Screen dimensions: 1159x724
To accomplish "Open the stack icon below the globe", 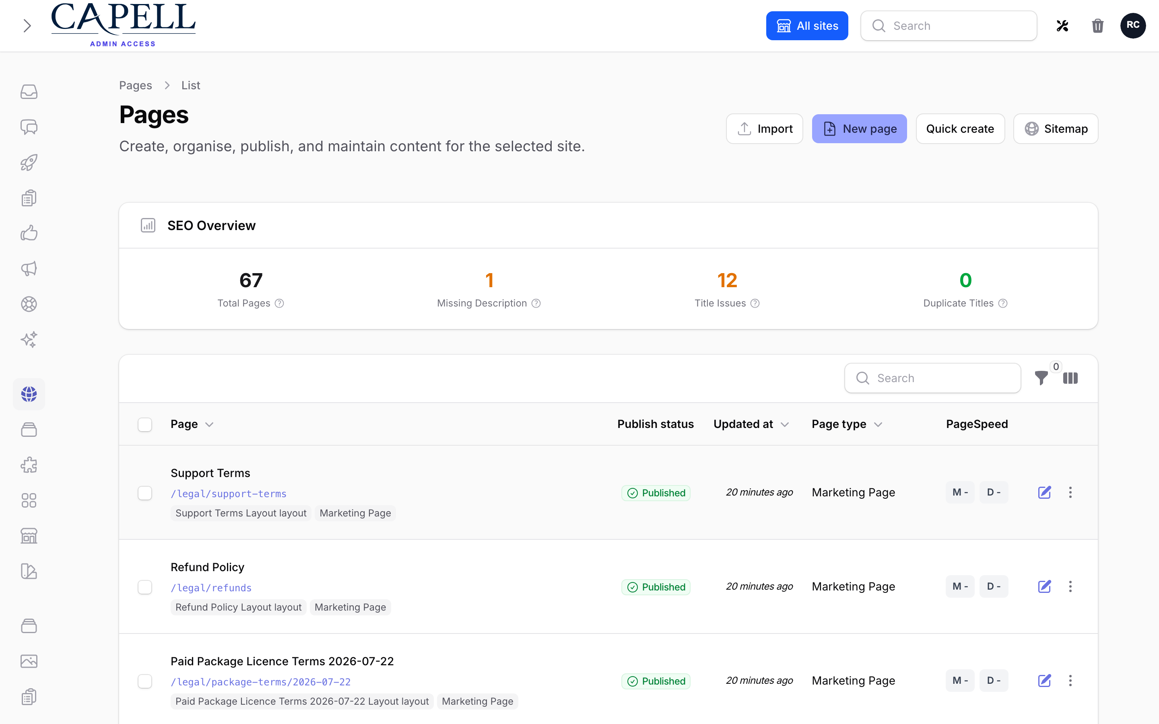I will click(29, 430).
